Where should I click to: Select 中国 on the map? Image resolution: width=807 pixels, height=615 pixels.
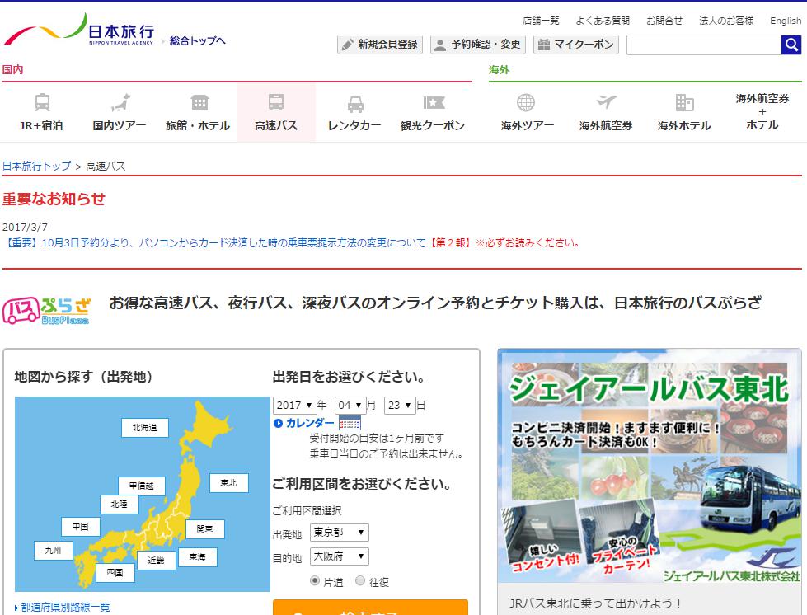pyautogui.click(x=80, y=527)
